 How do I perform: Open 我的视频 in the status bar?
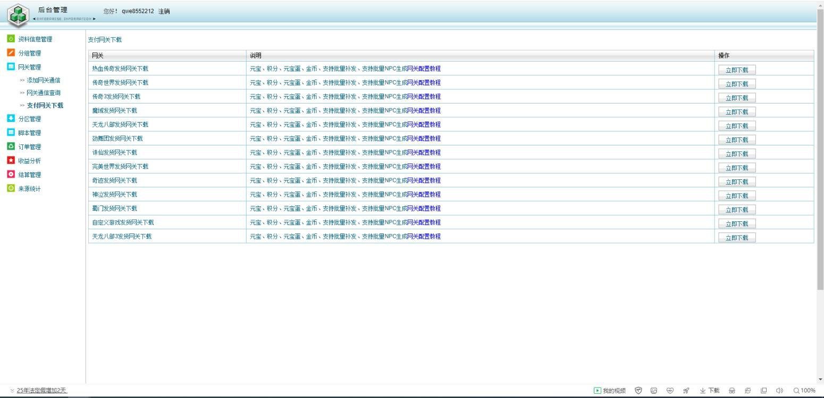click(x=610, y=391)
